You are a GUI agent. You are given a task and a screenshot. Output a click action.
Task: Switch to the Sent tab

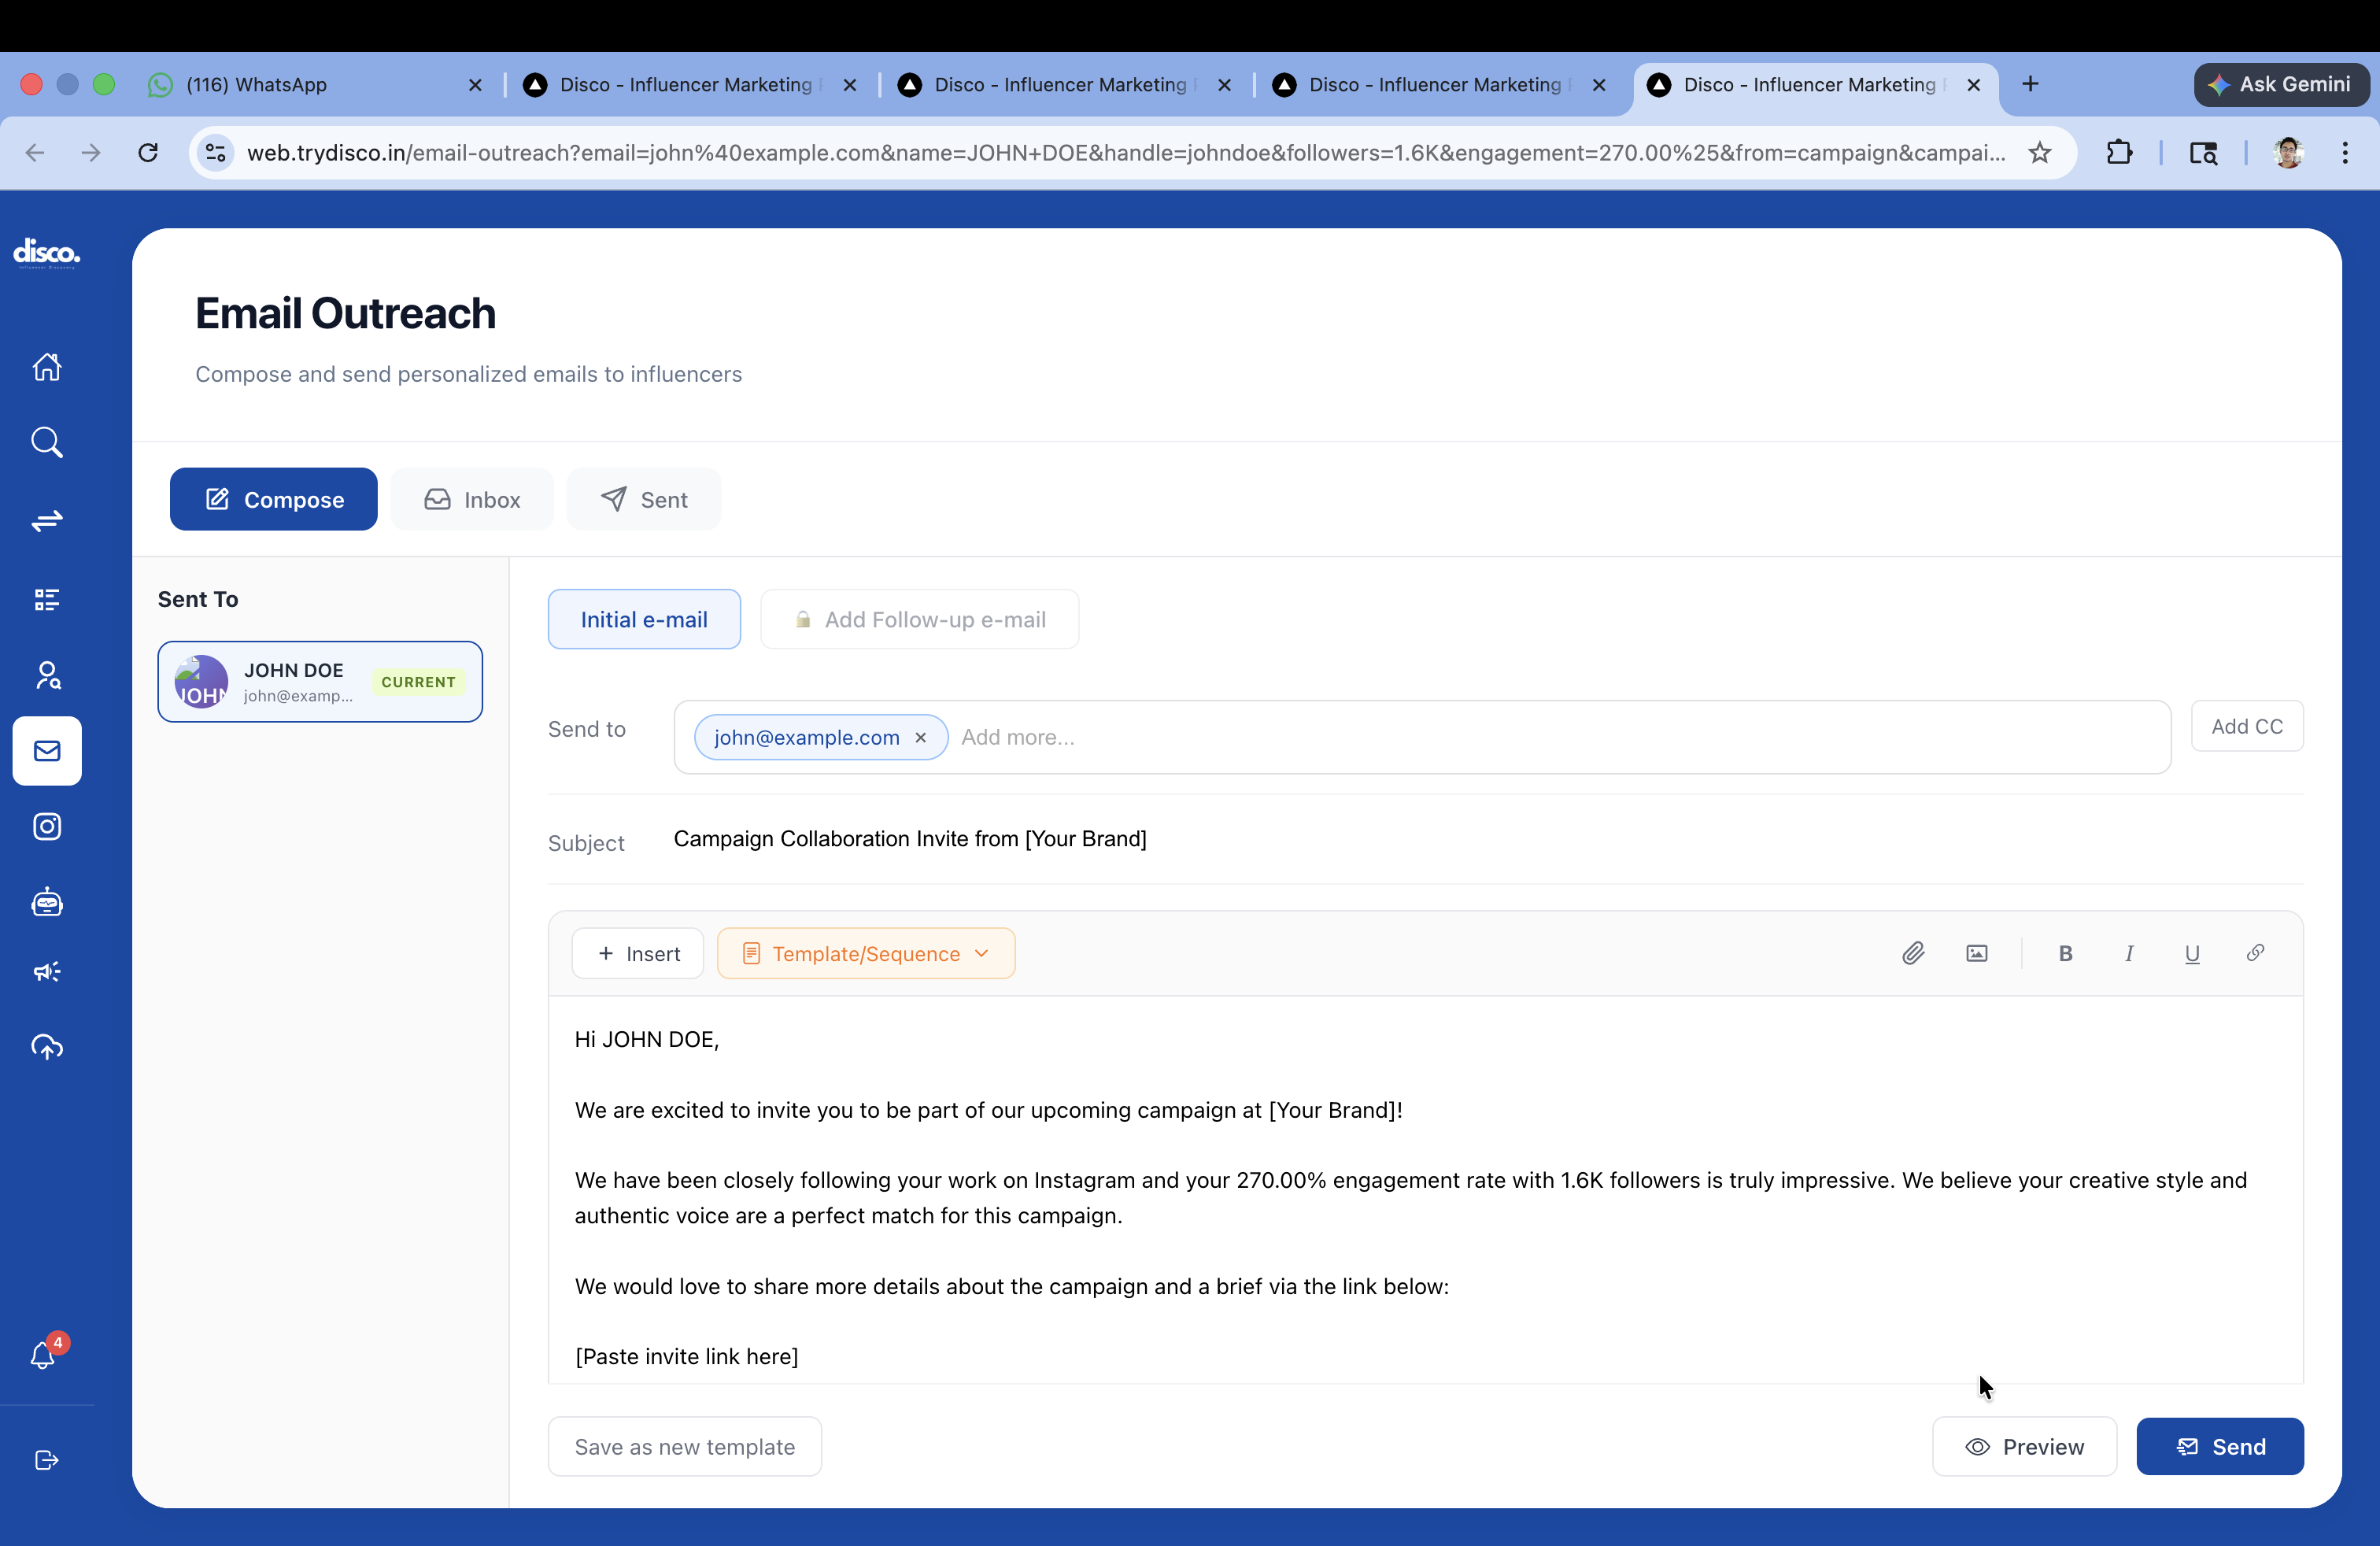click(x=643, y=499)
